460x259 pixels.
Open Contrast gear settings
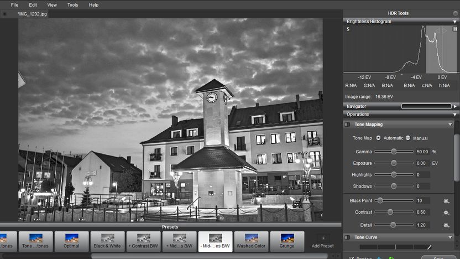click(446, 213)
